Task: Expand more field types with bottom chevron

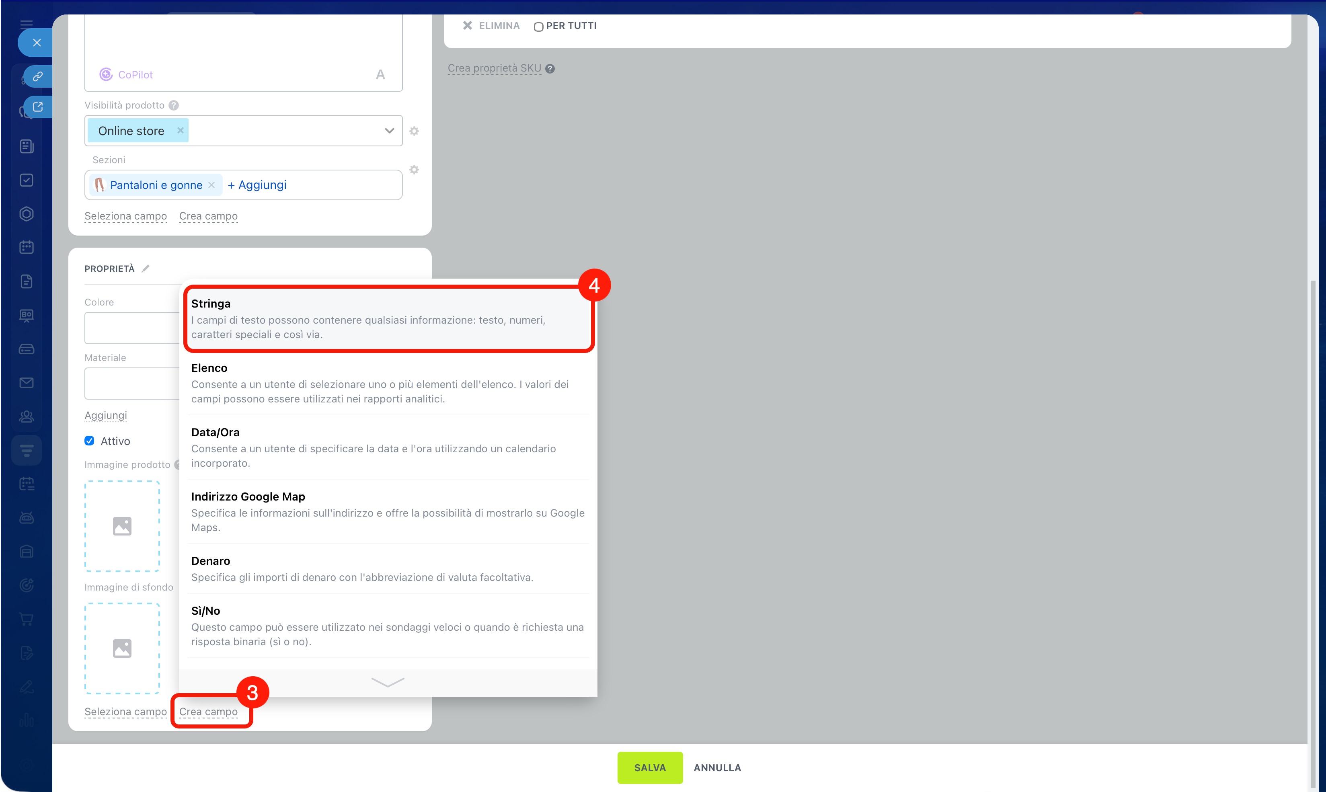Action: [x=388, y=682]
